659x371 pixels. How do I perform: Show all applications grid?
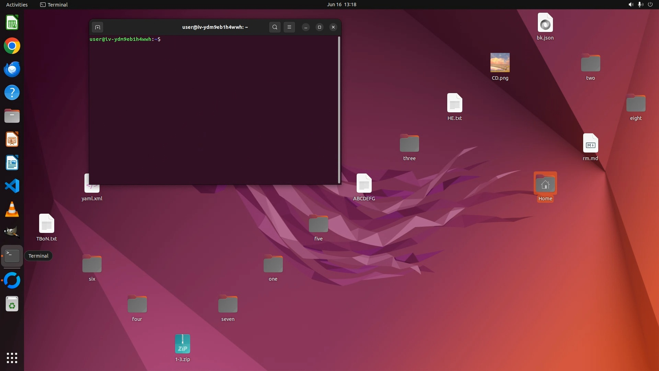pyautogui.click(x=12, y=358)
